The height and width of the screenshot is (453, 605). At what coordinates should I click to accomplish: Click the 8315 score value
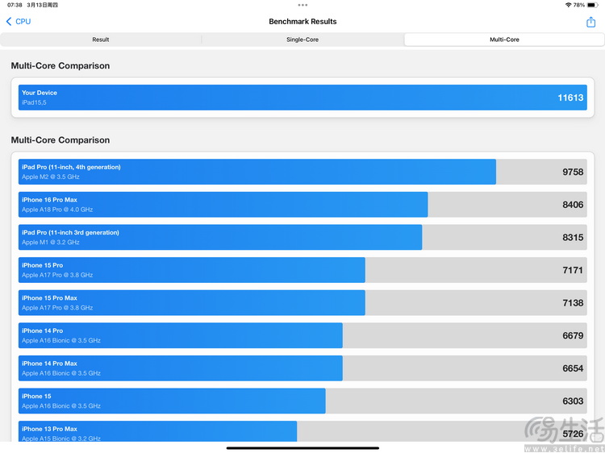coord(573,238)
